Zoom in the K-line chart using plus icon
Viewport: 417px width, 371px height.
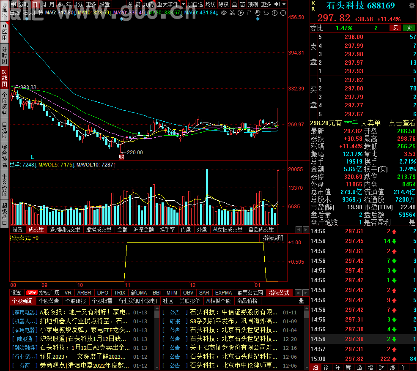click(275, 13)
